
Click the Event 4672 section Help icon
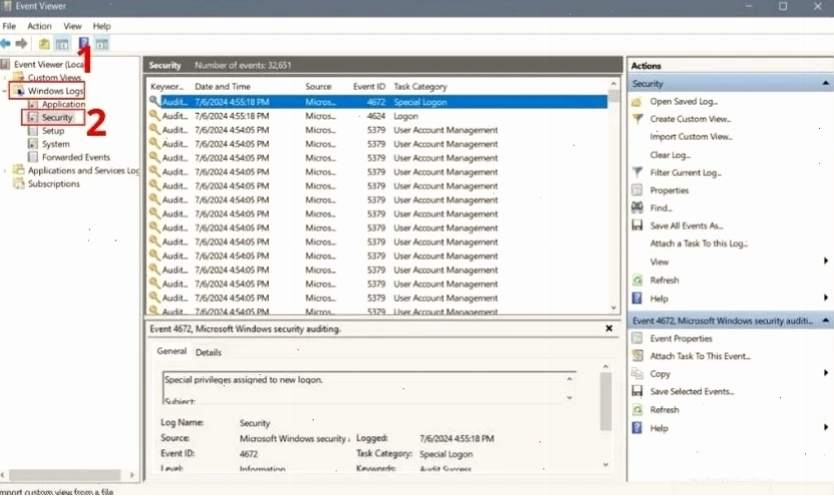(637, 428)
